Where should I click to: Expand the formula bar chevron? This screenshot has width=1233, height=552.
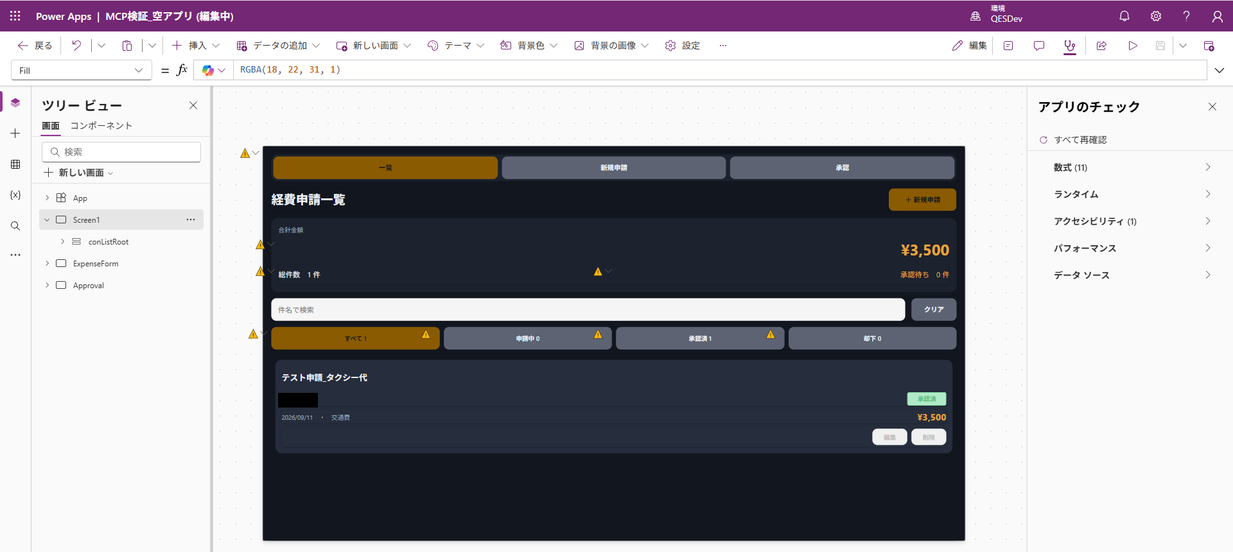(1220, 71)
